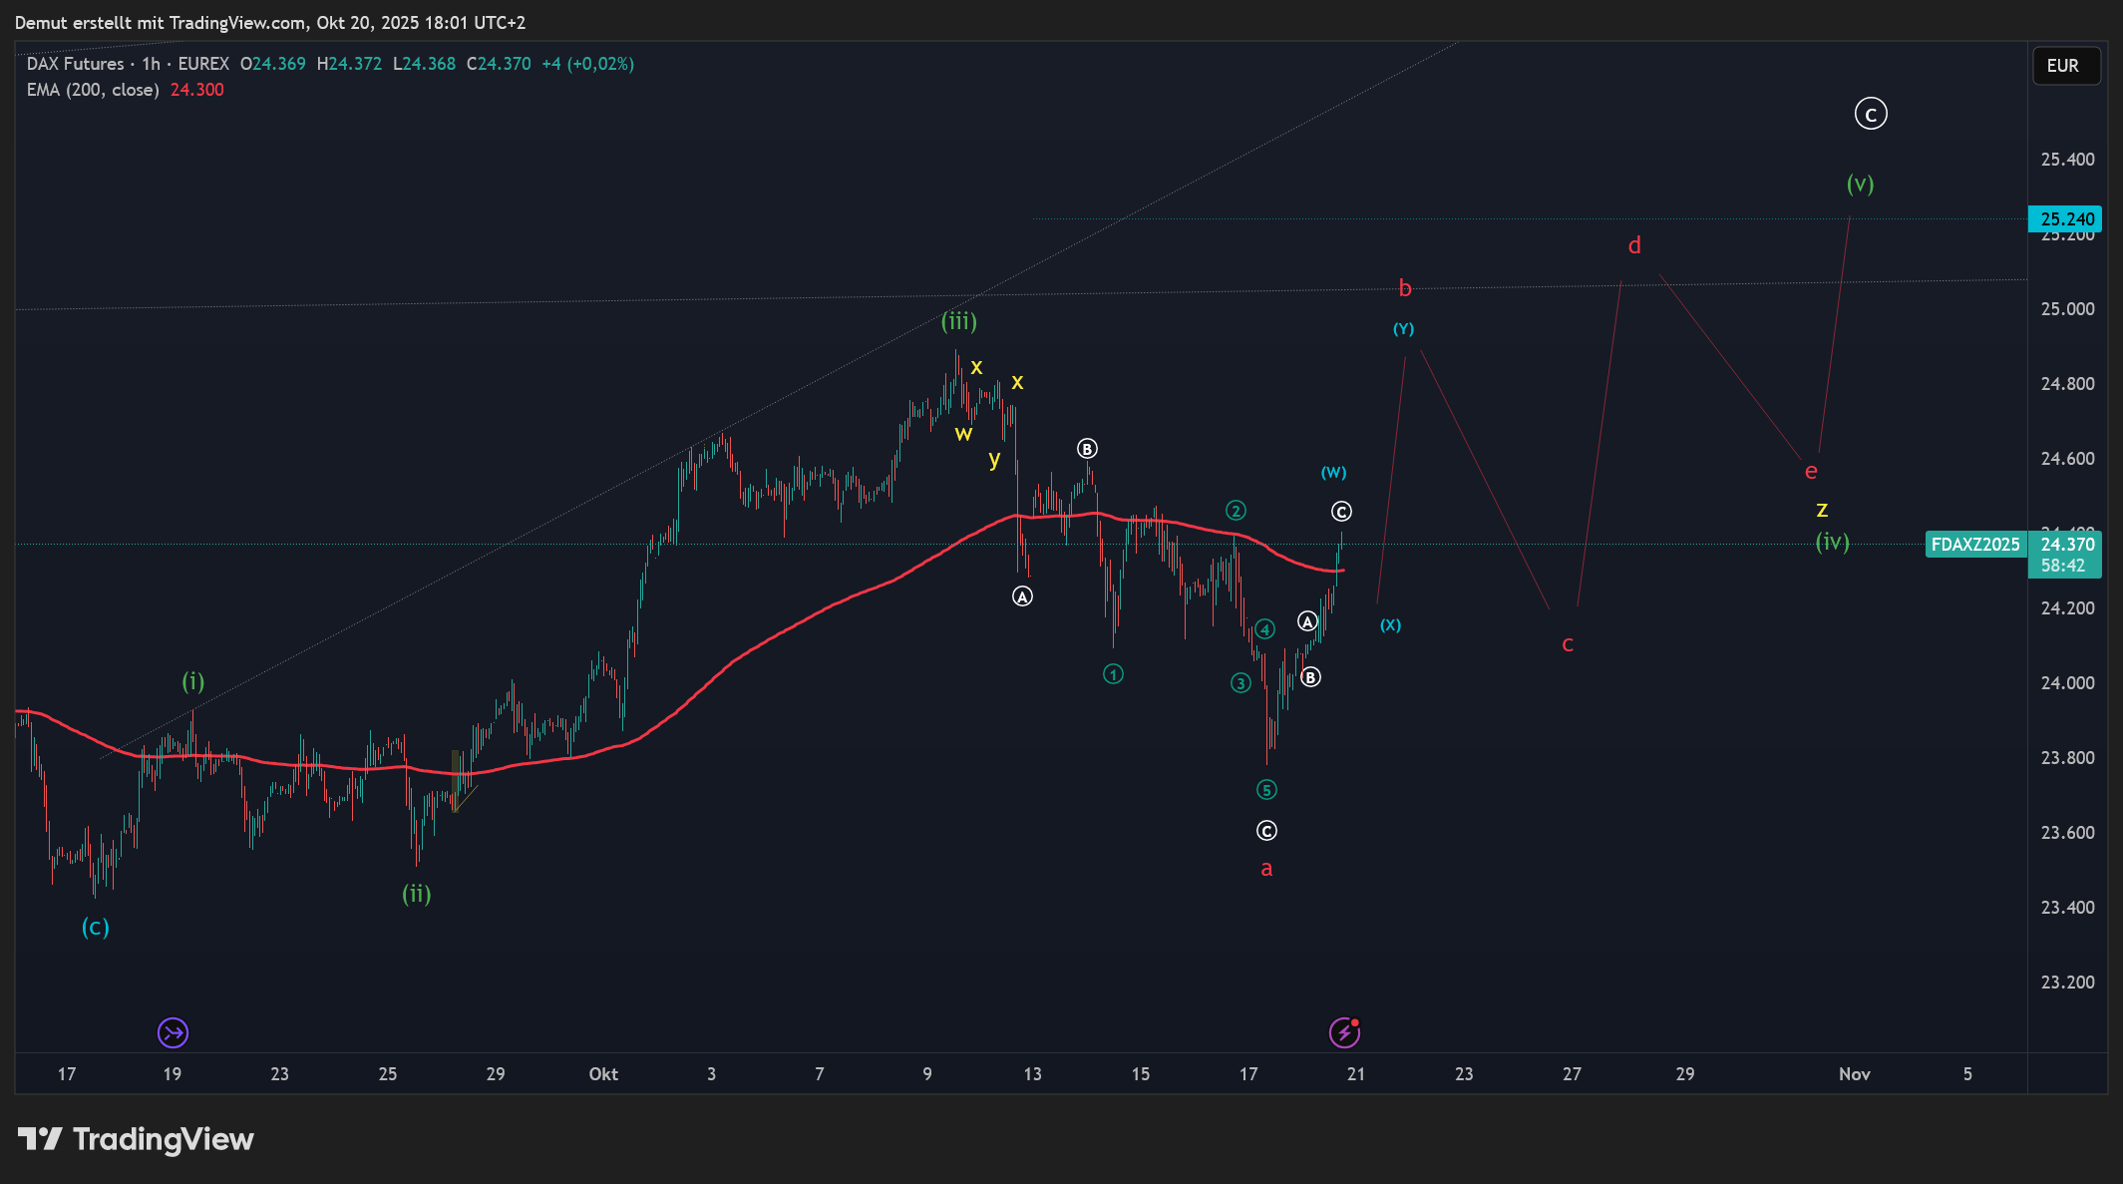
Task: Click the purple contract rollover event icon
Action: [x=173, y=1032]
